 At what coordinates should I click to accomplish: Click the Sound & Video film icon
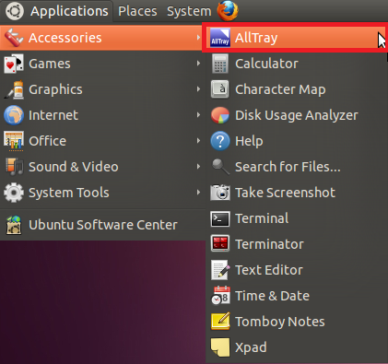(14, 167)
